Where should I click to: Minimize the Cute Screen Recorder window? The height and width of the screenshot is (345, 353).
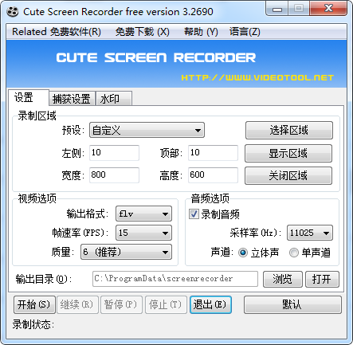click(x=277, y=10)
